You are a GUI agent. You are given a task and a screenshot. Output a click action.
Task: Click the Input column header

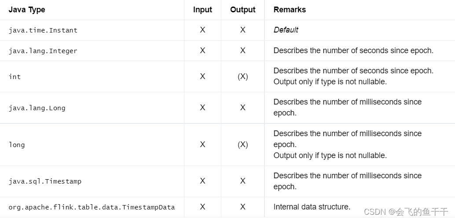202,10
